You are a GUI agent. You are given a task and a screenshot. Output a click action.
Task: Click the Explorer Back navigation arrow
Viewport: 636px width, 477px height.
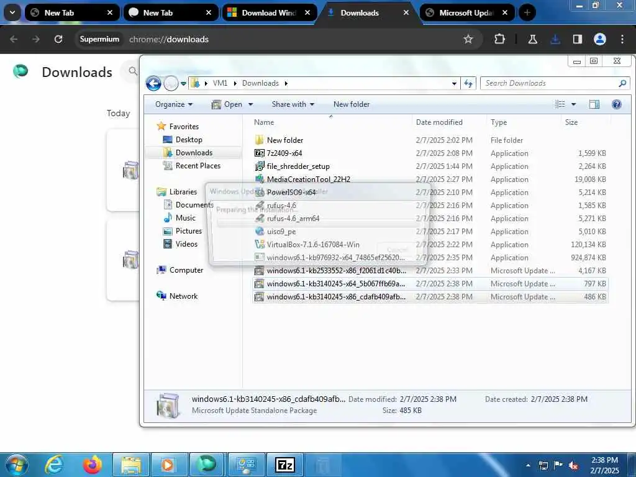[153, 84]
